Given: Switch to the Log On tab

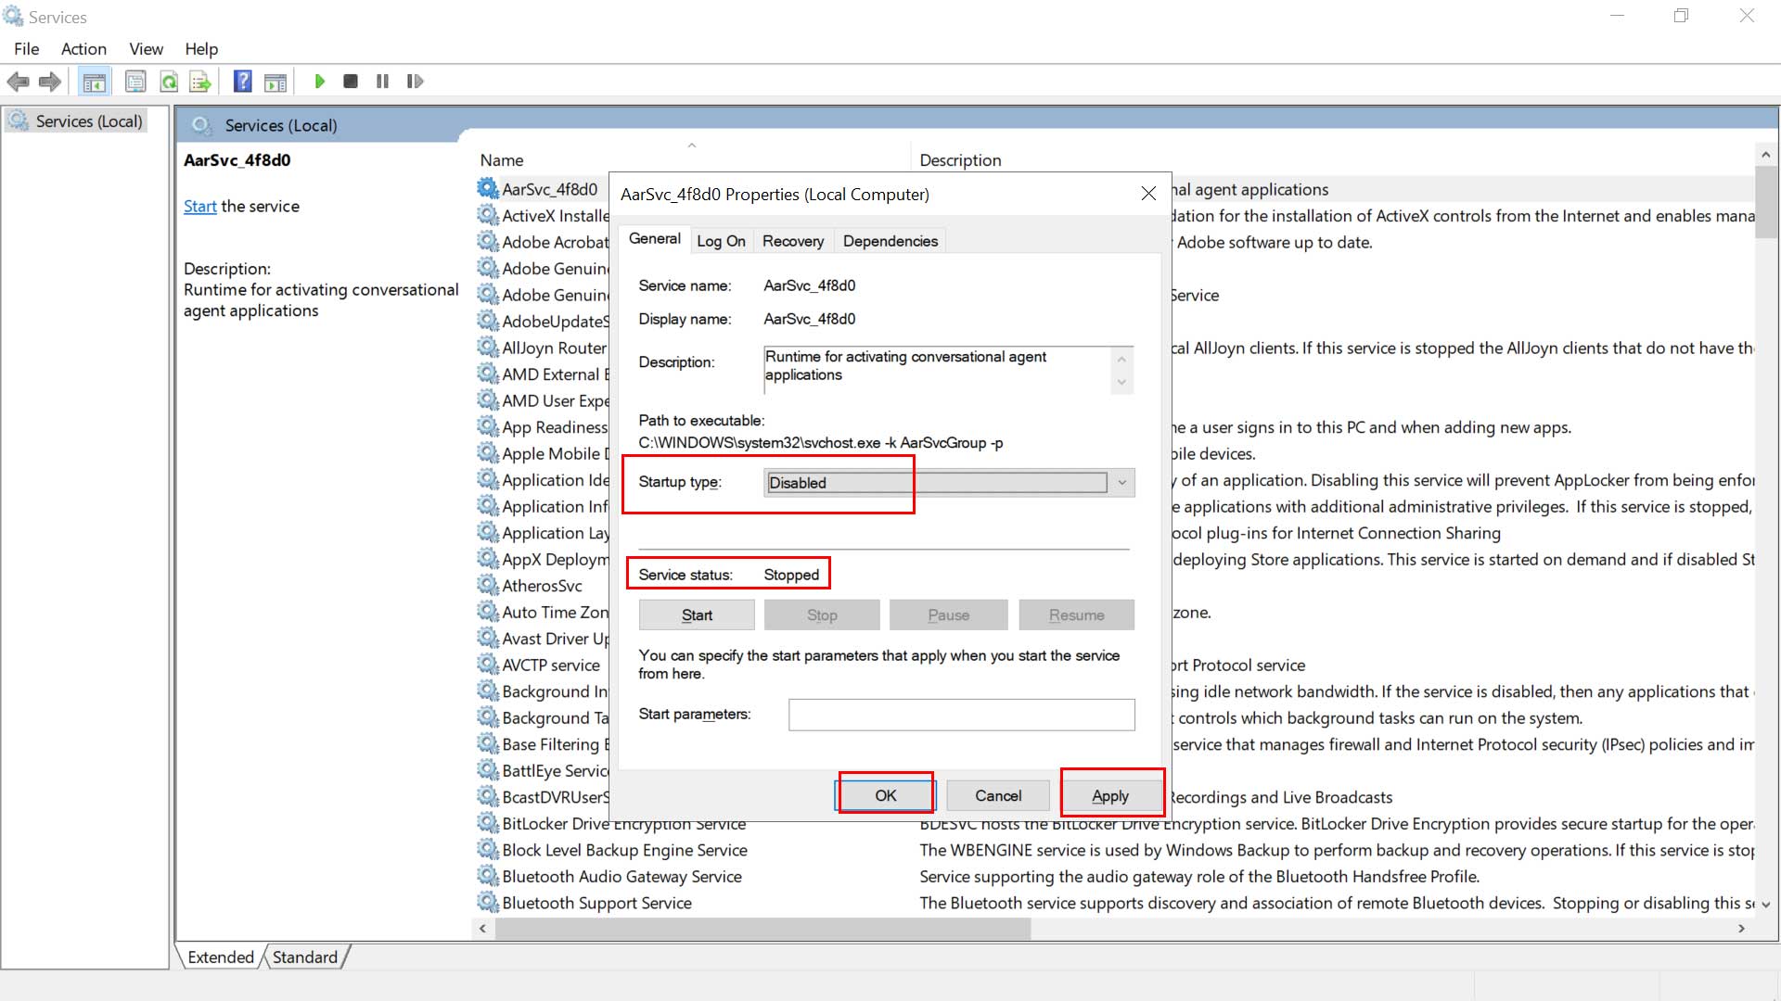Looking at the screenshot, I should coord(721,239).
